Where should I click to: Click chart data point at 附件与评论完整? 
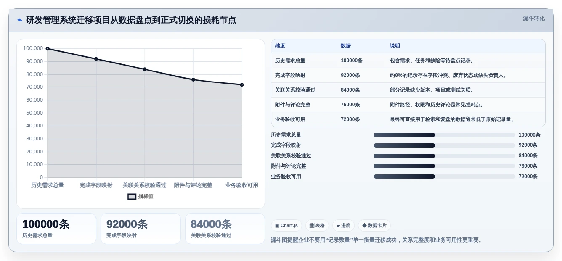click(x=194, y=79)
